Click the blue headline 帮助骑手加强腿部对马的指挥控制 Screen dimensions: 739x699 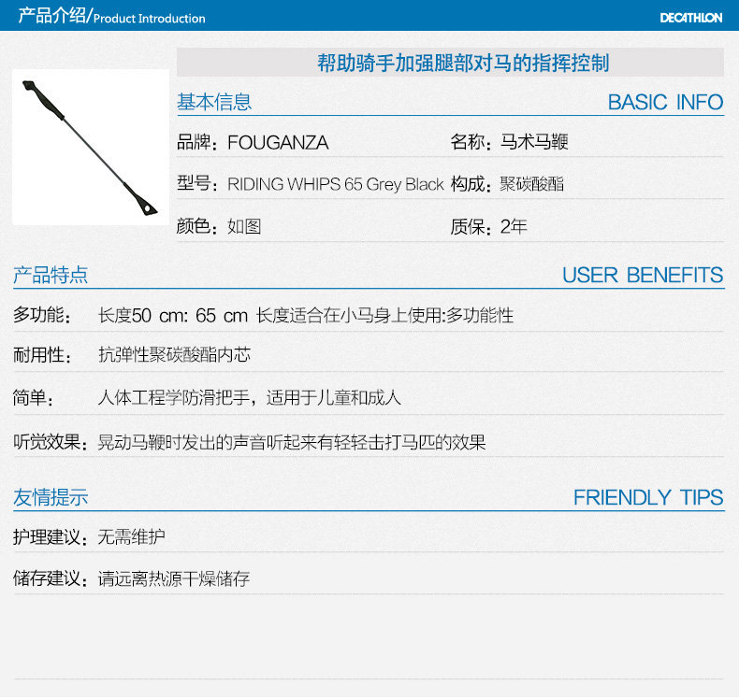click(x=463, y=63)
